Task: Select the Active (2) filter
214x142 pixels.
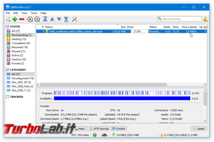Action: 20,55
